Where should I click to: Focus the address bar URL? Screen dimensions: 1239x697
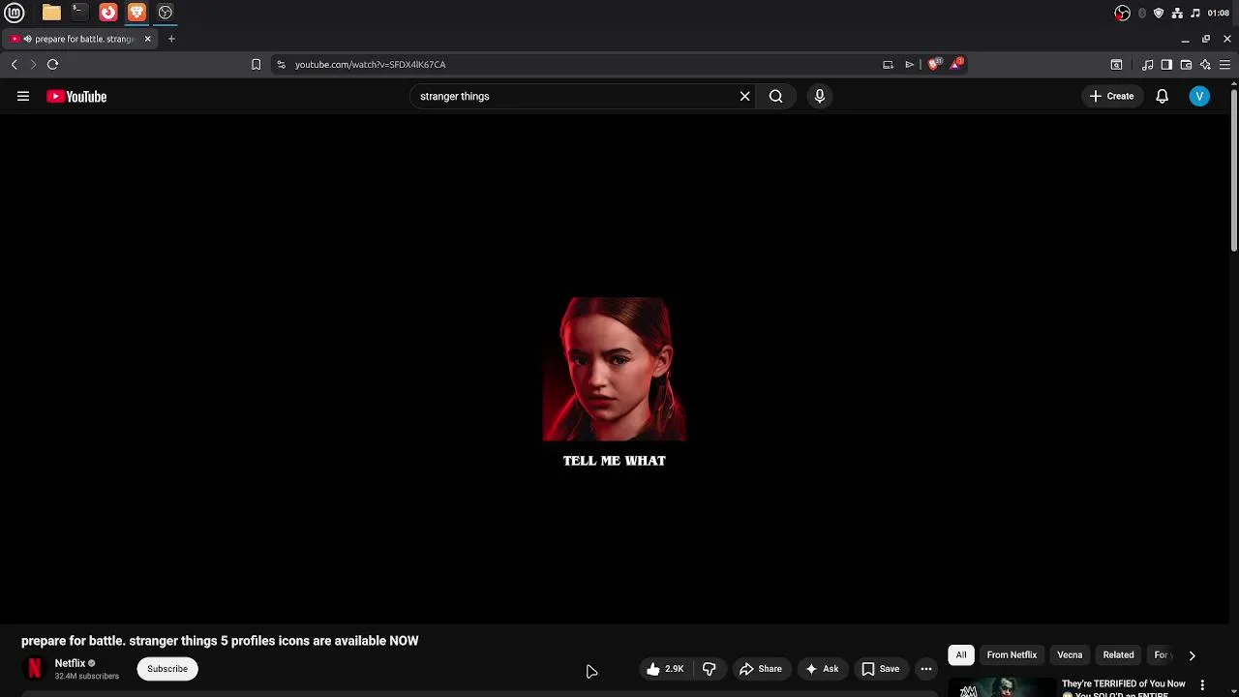click(x=370, y=64)
